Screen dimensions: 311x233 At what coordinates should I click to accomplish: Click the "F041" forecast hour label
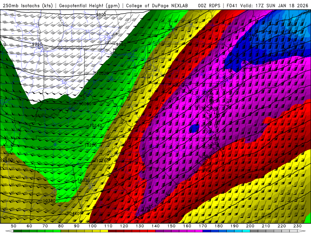232,5
